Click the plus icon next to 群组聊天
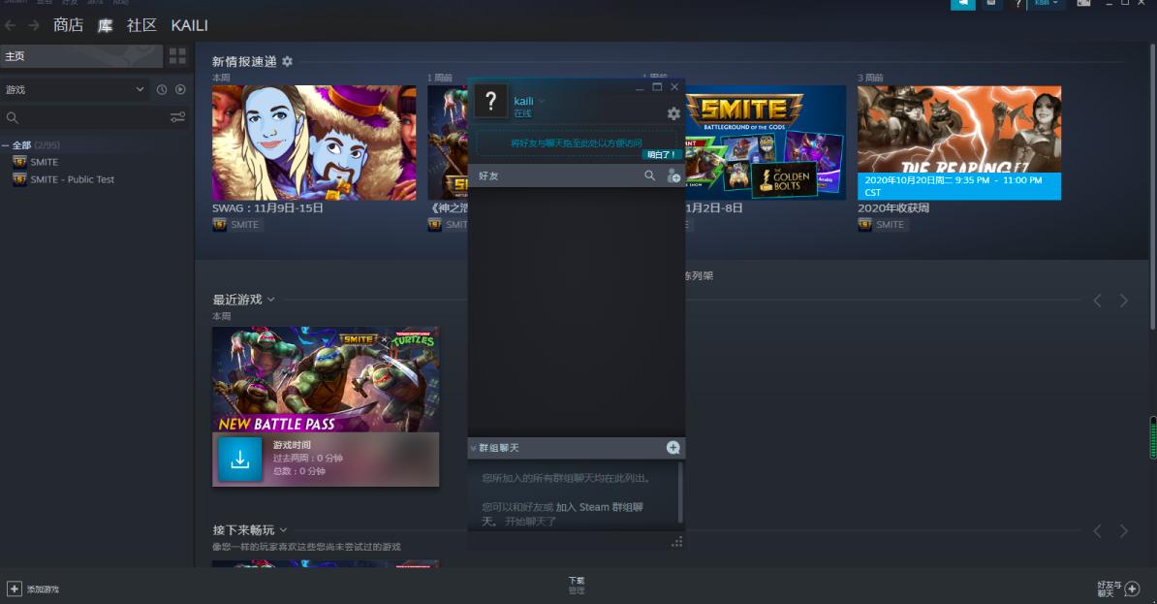Viewport: 1157px width, 604px height. (x=673, y=447)
